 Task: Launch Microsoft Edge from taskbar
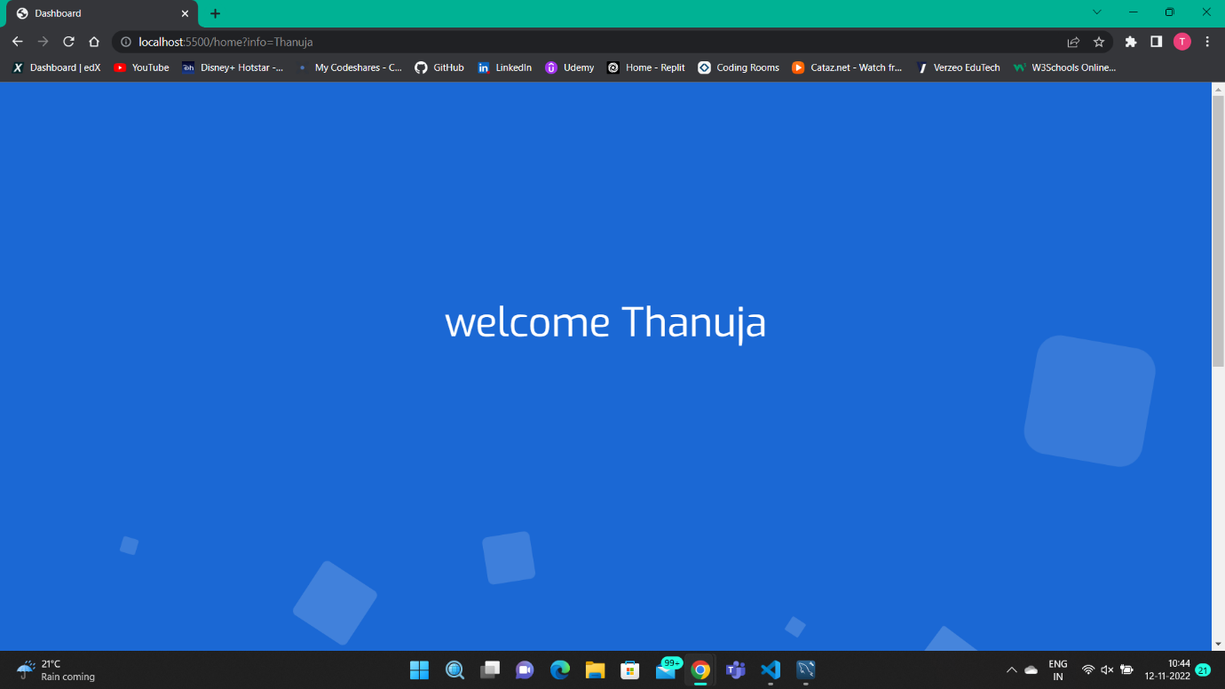pos(559,669)
